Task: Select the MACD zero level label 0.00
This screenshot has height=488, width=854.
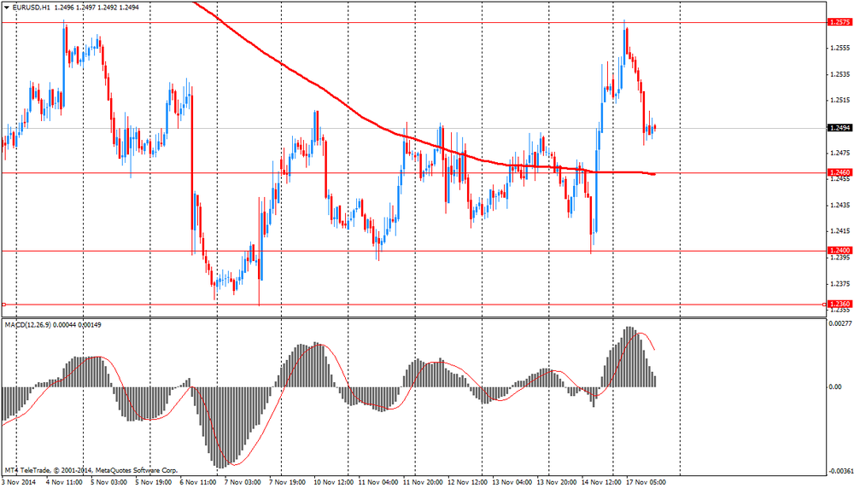Action: tap(835, 386)
